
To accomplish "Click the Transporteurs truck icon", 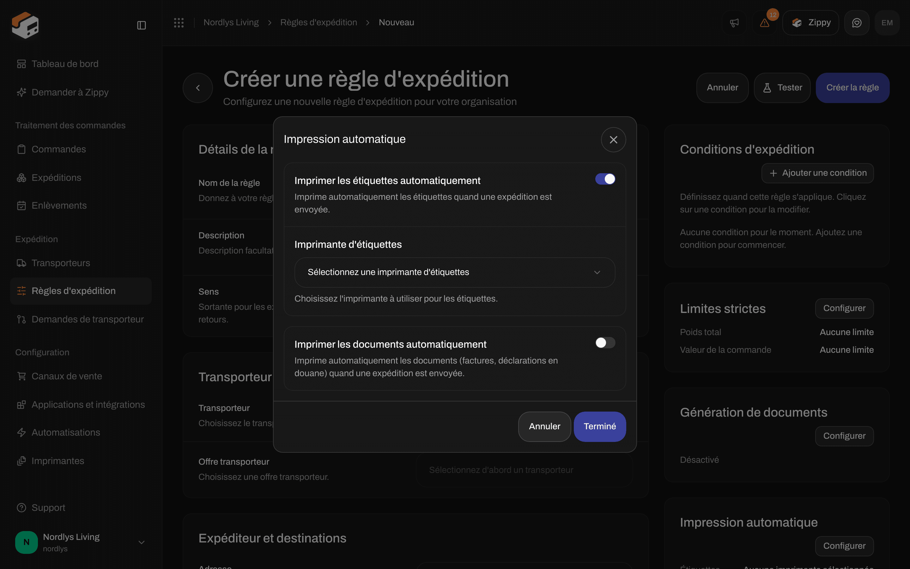I will (x=21, y=263).
